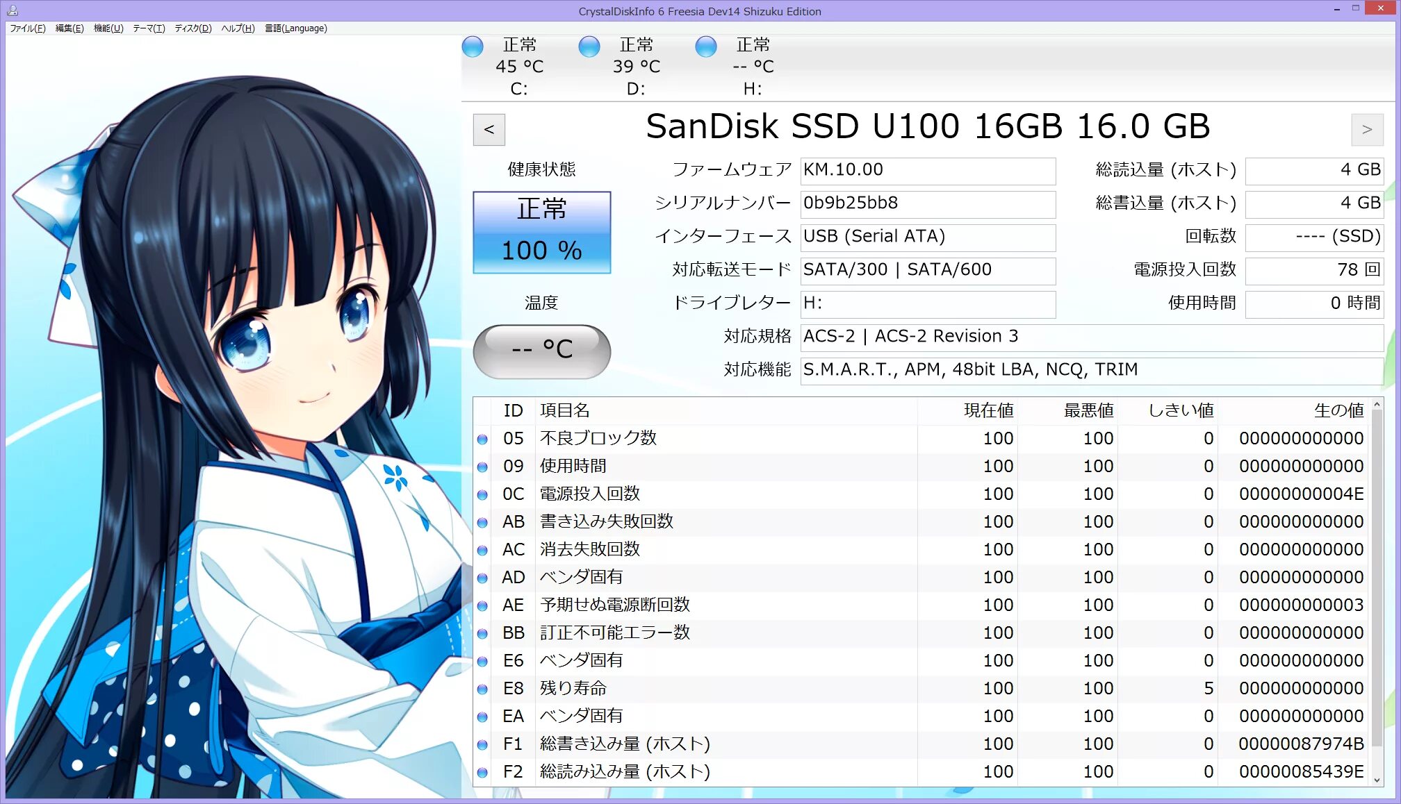
Task: Click the status dot for attribute E8
Action: click(482, 689)
